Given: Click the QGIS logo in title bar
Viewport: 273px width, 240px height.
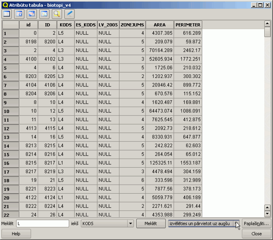Looking at the screenshot, I should [x=5, y=5].
